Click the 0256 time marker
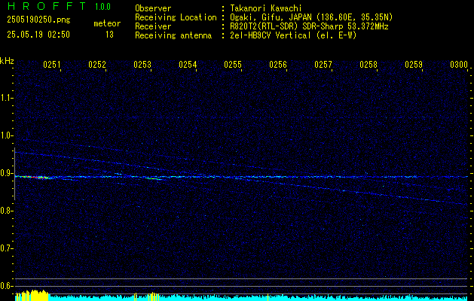Viewport: 474px width, 301px height. point(278,65)
